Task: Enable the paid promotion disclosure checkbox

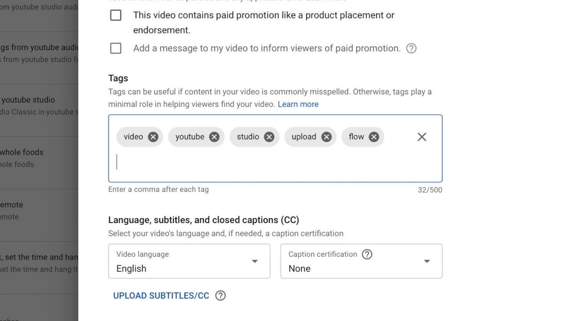Action: point(116,15)
